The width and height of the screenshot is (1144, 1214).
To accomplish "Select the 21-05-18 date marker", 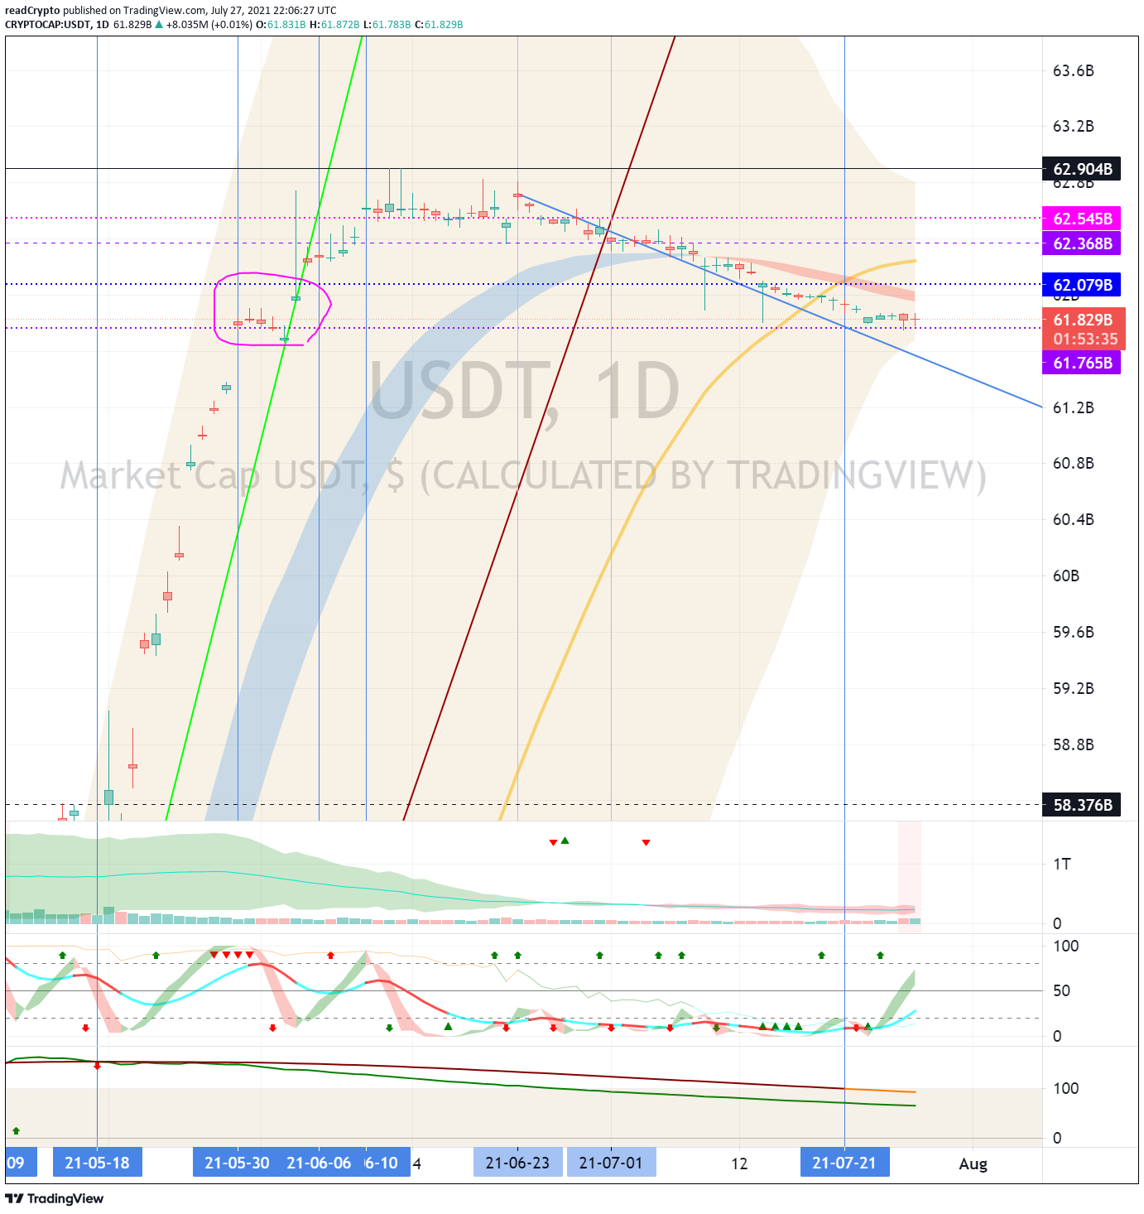I will (x=97, y=1163).
